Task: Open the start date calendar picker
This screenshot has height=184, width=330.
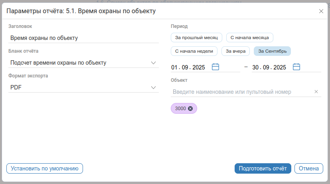Action: [215, 67]
